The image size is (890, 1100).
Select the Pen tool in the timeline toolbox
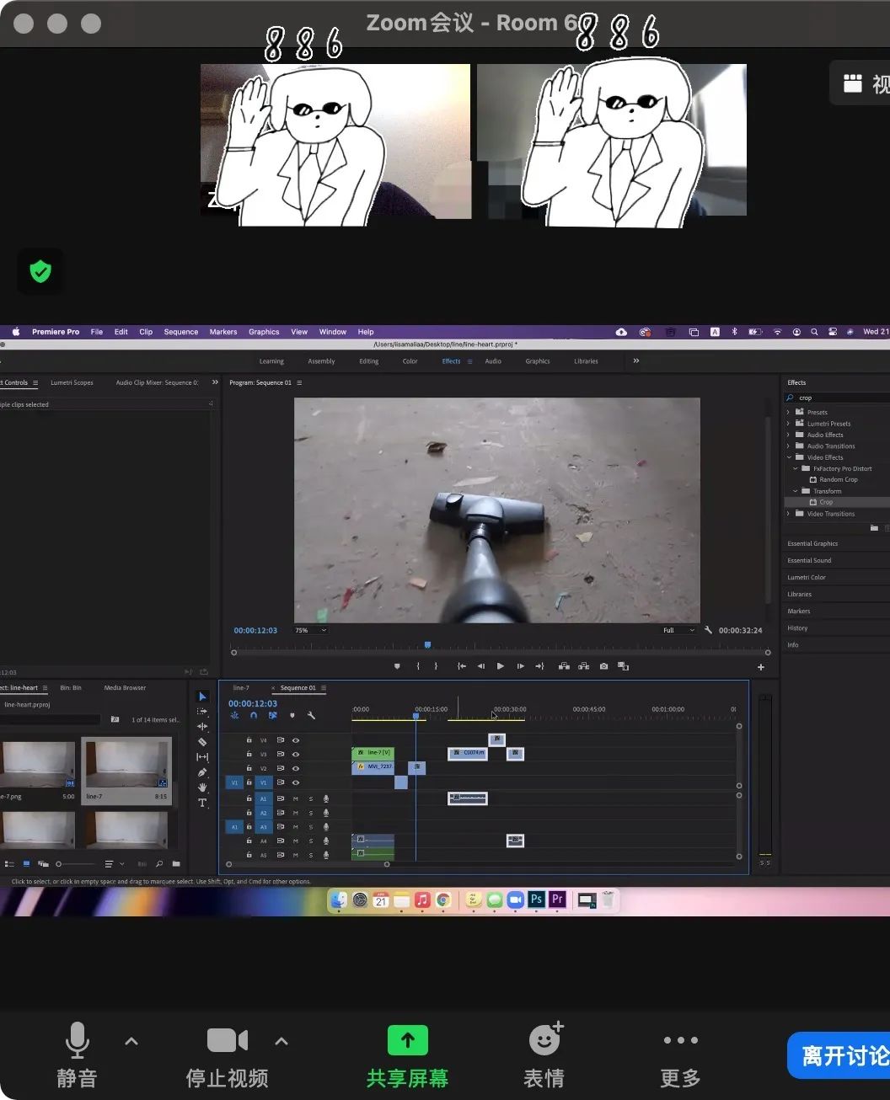(202, 772)
